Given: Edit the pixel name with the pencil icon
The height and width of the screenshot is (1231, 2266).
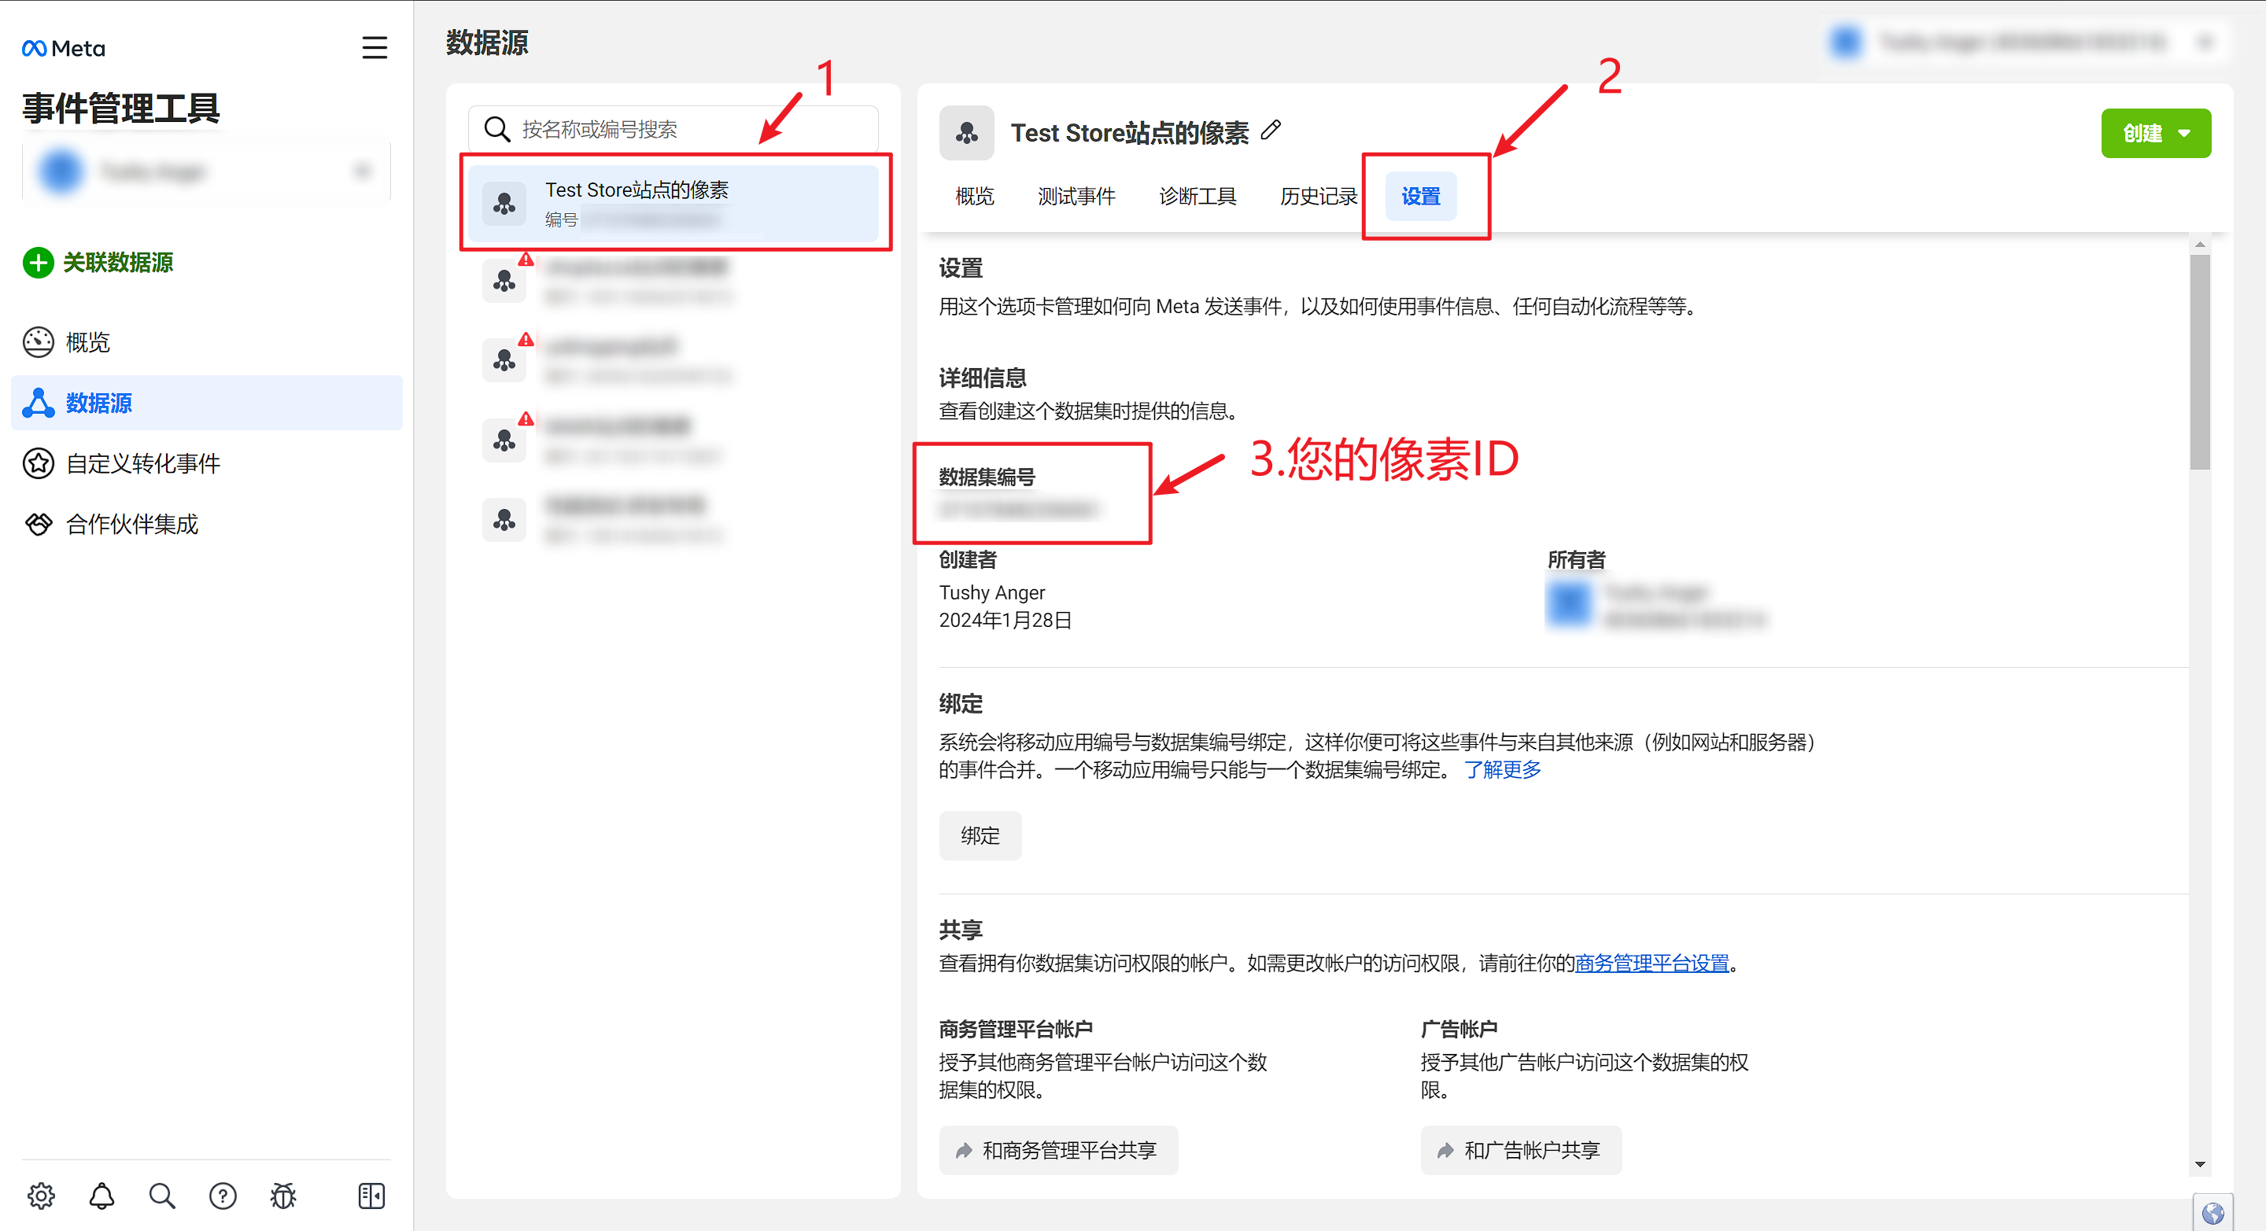Looking at the screenshot, I should point(1270,131).
